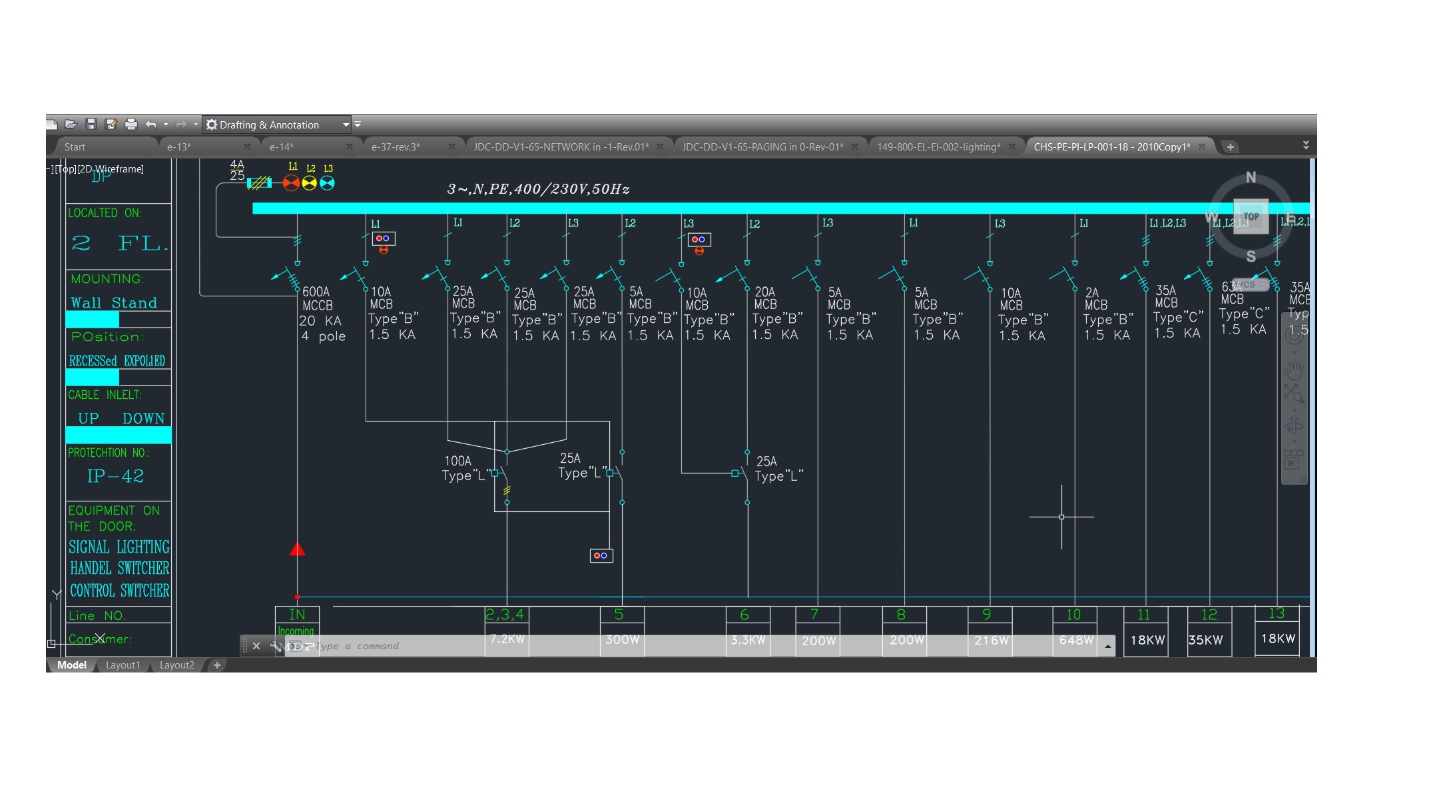Click the Zoom Extents navigation icon
This screenshot has height=807, width=1453.
(1293, 394)
